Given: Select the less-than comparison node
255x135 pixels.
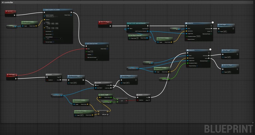Looking at the screenshot, I should coord(122,101).
